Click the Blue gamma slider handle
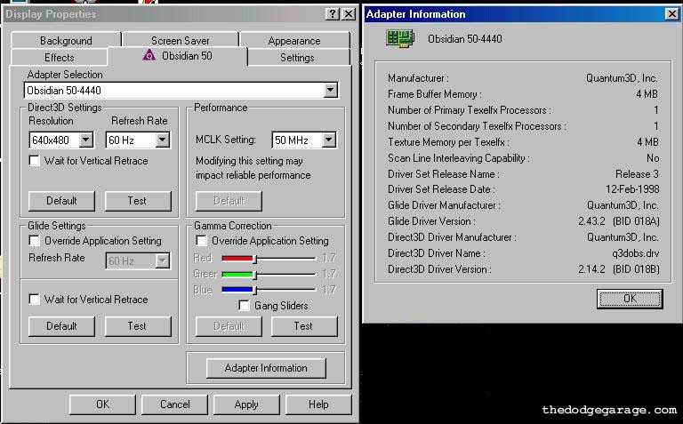 pyautogui.click(x=255, y=290)
